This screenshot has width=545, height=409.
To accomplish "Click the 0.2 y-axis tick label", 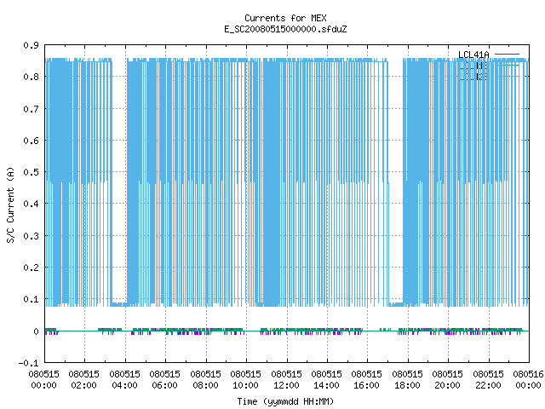I will [x=31, y=268].
